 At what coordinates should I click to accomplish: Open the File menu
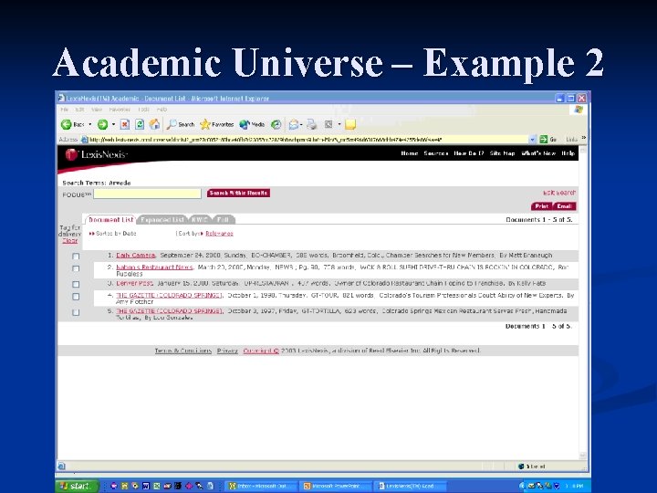(65, 110)
